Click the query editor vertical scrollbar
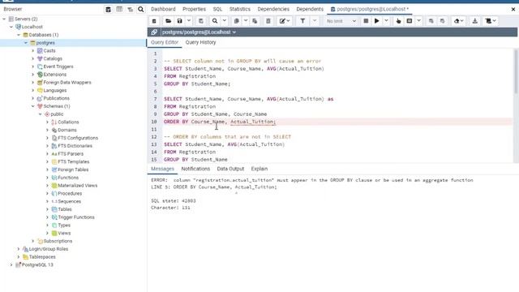519x292 pixels. pyautogui.click(x=516, y=71)
